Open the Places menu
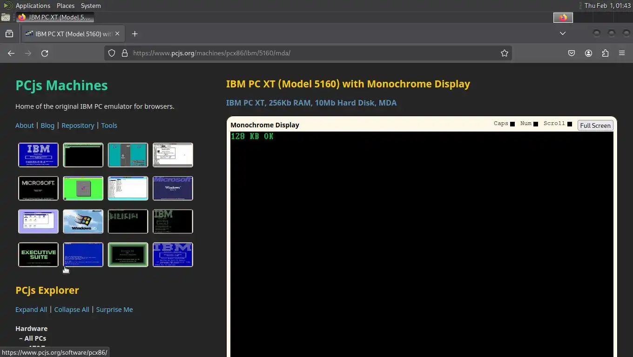Screen dimensions: 633x357 point(65,6)
